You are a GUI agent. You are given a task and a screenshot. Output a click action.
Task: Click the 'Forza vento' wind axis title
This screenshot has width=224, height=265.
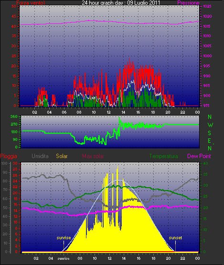31,2
